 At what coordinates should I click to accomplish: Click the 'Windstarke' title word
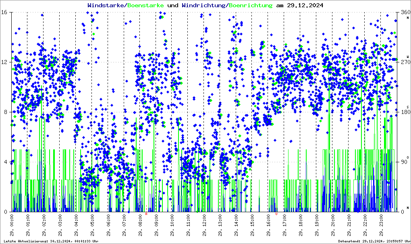(x=106, y=5)
